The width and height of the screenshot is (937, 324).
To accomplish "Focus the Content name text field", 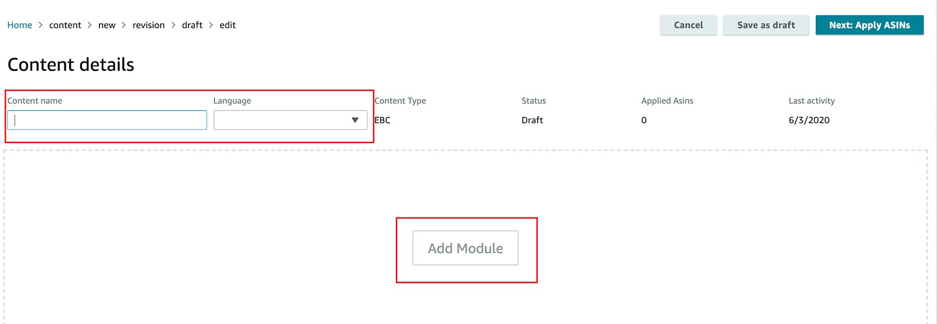I will pyautogui.click(x=107, y=120).
